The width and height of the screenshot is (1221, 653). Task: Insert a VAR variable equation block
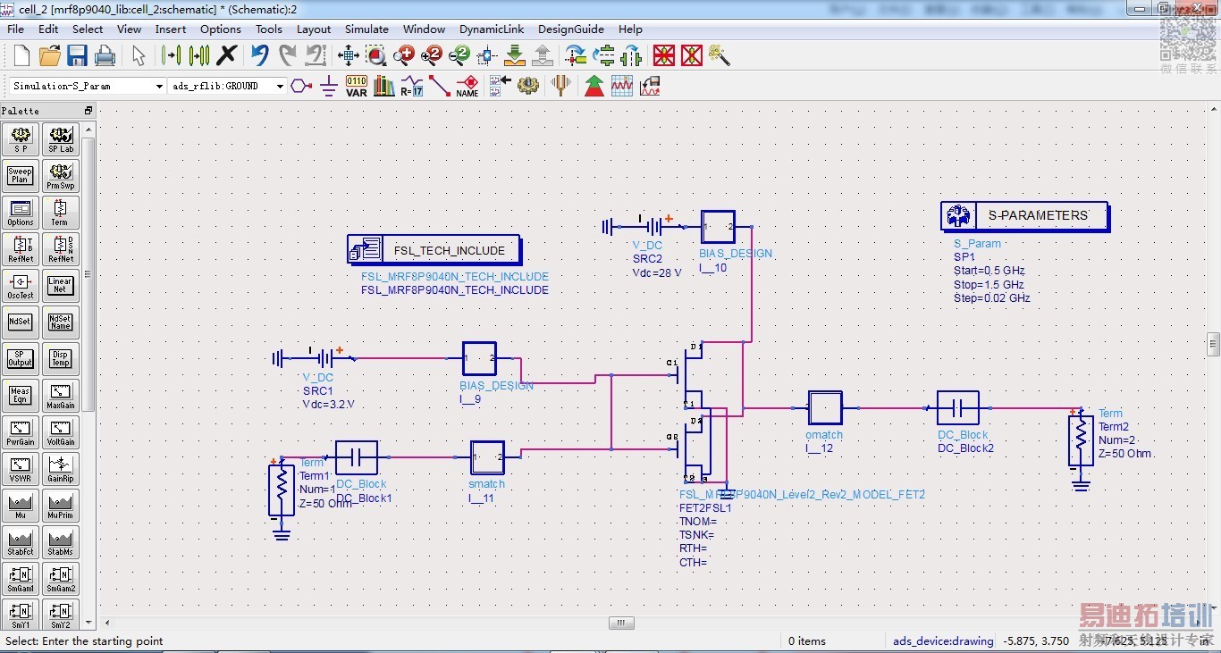(x=356, y=86)
